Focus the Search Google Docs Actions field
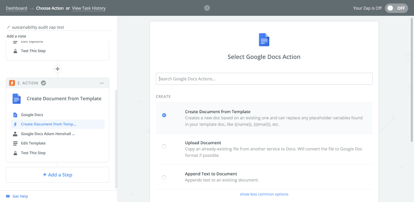 coord(264,79)
